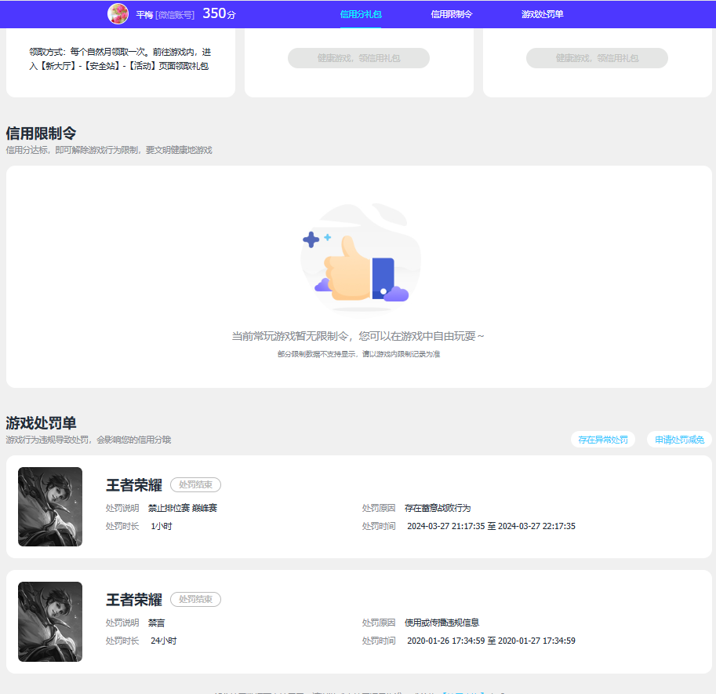Click the 王者荣耀 title of the 蓄意战败 penalty
716x694 pixels.
tap(134, 484)
